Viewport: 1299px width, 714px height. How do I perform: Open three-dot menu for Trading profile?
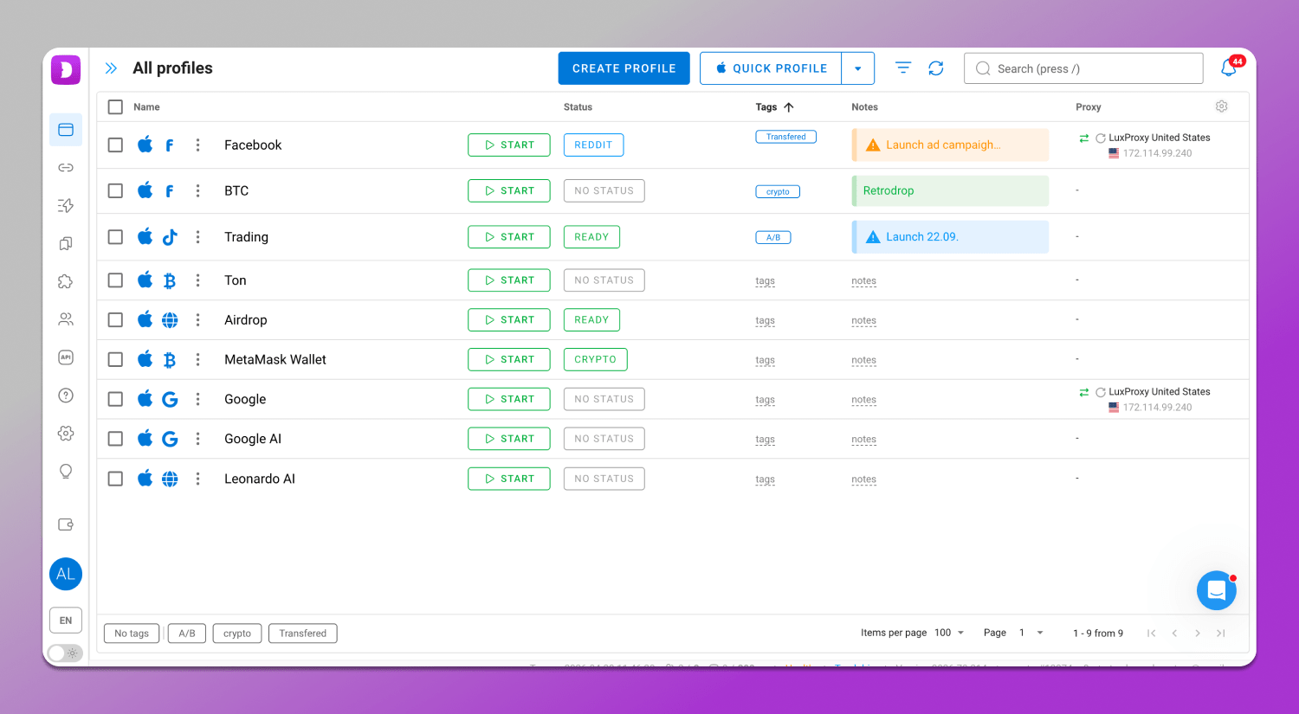click(x=197, y=237)
